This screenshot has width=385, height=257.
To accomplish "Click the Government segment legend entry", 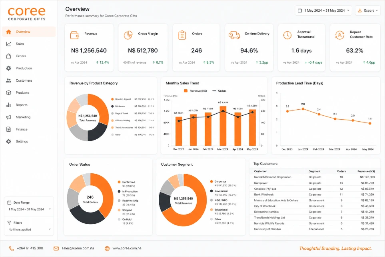I will (x=223, y=193).
